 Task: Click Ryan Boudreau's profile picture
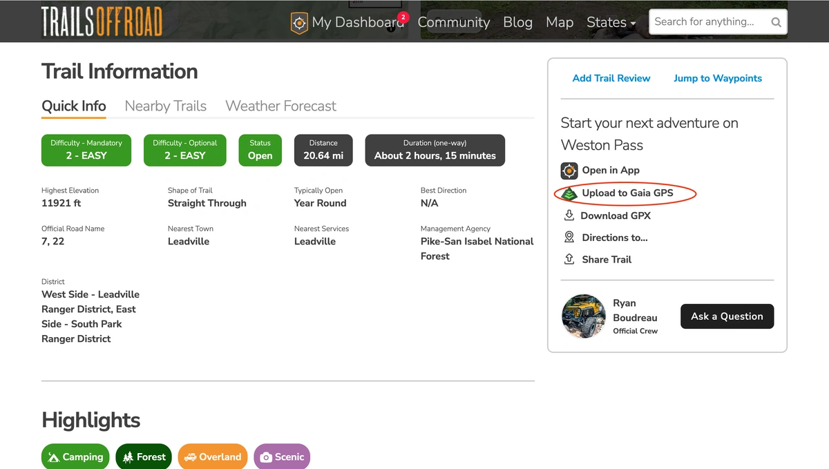click(x=584, y=316)
